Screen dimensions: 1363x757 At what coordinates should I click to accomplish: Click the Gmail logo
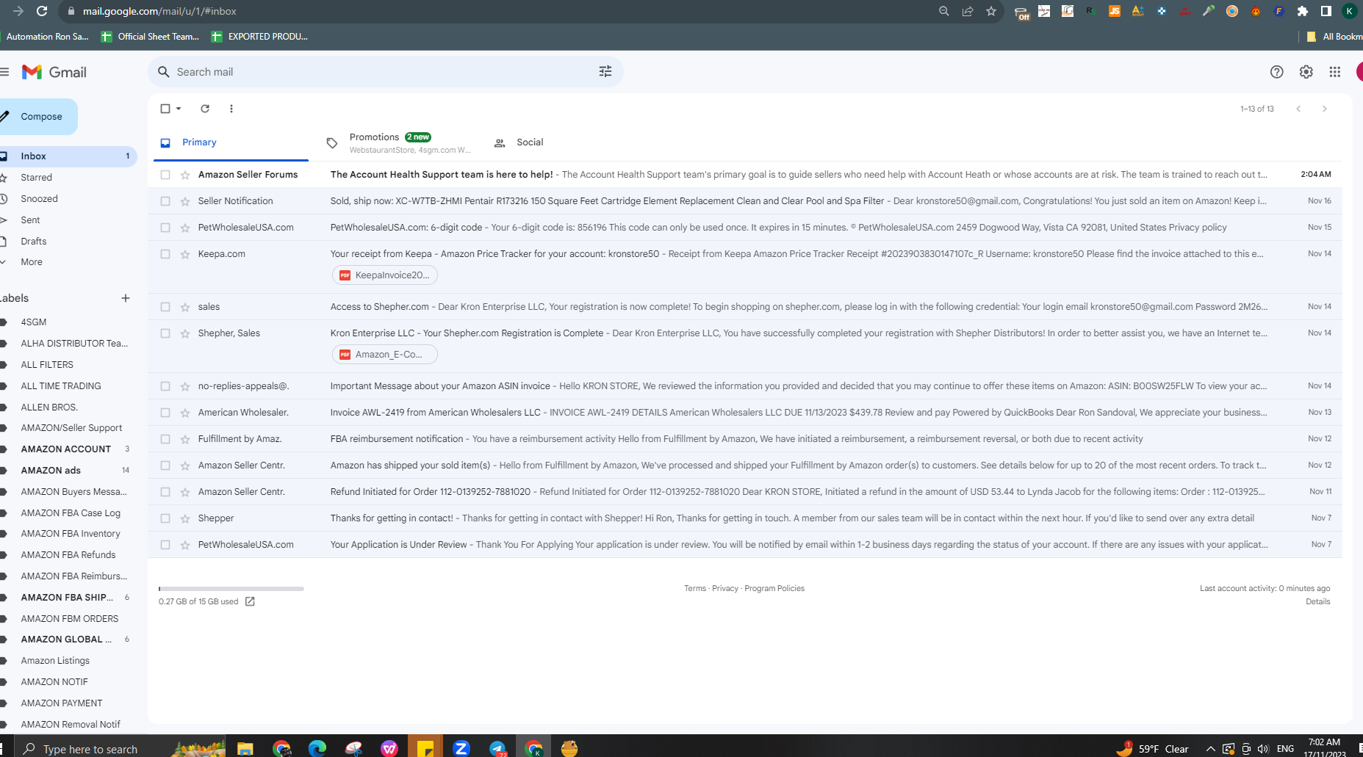coord(54,72)
